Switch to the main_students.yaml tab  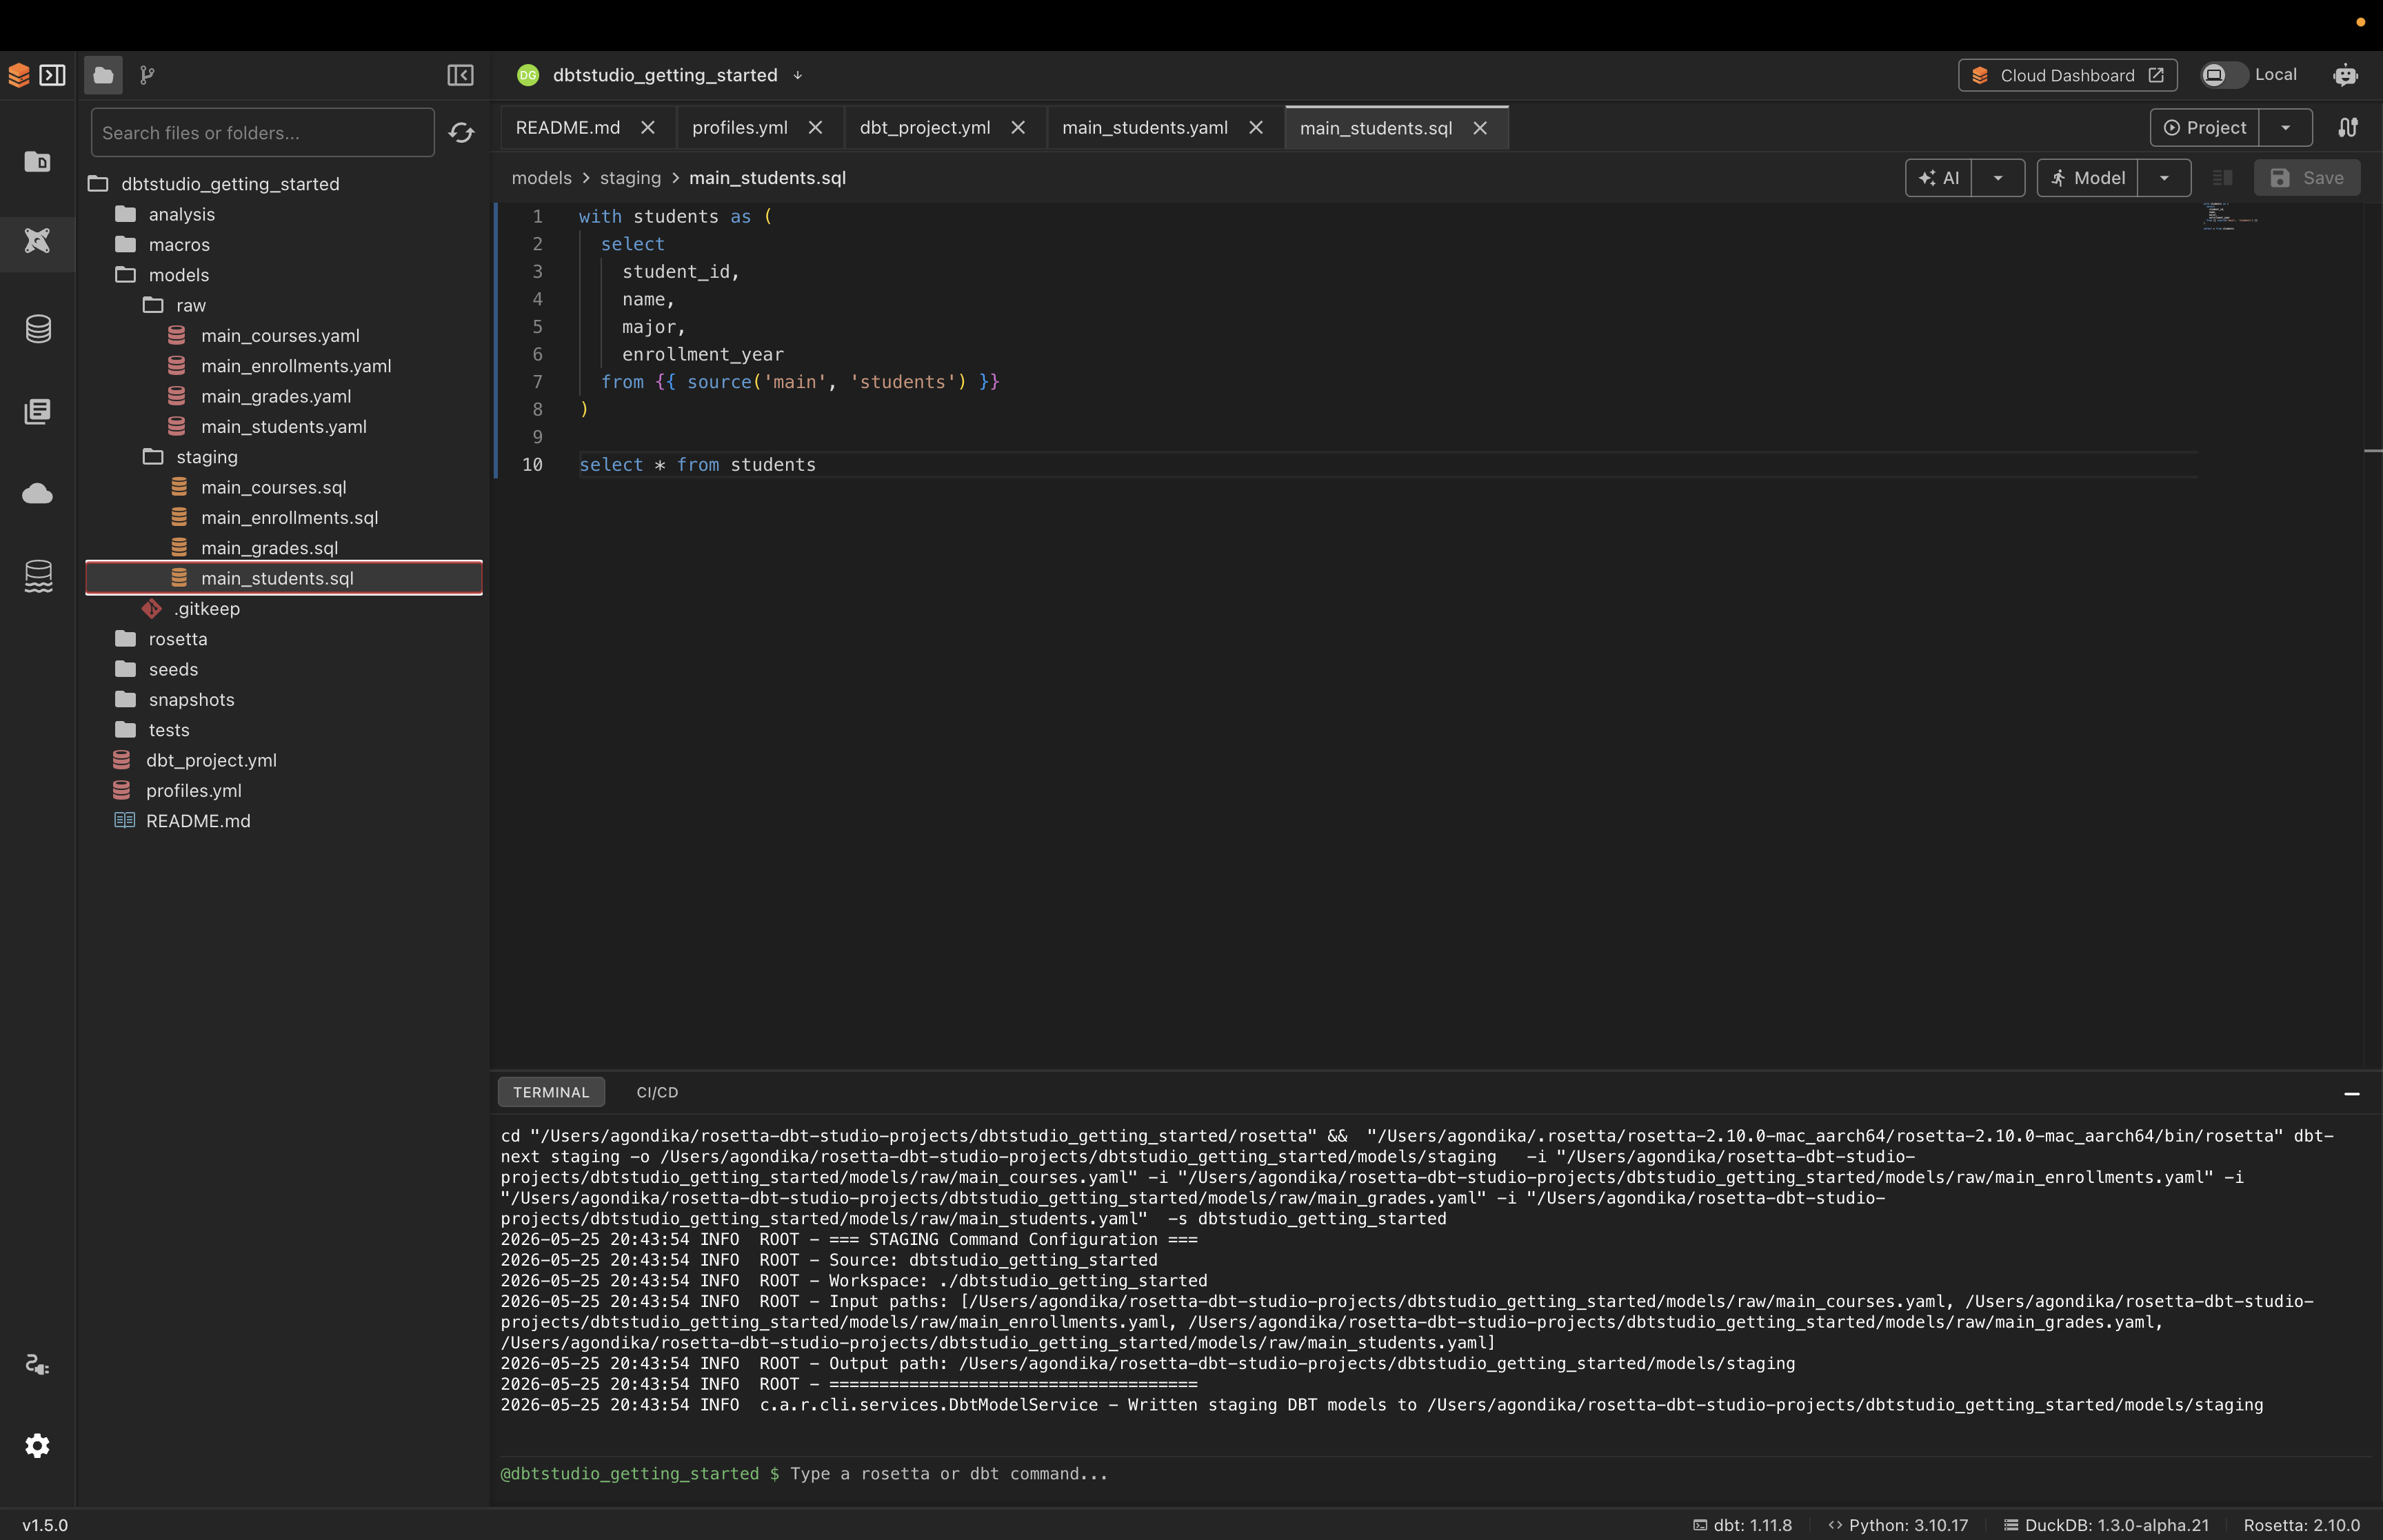[x=1145, y=128]
